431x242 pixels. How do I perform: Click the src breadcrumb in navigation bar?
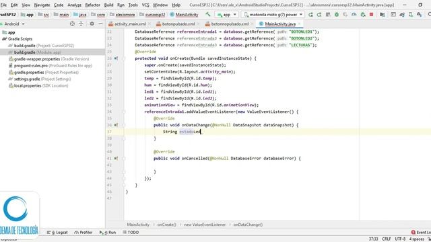click(x=44, y=15)
